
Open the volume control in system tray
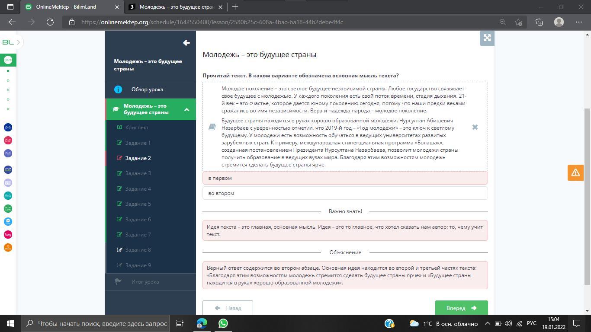coord(508,323)
